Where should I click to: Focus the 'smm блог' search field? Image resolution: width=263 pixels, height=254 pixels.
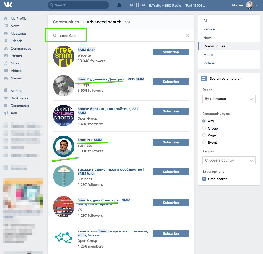[121, 35]
